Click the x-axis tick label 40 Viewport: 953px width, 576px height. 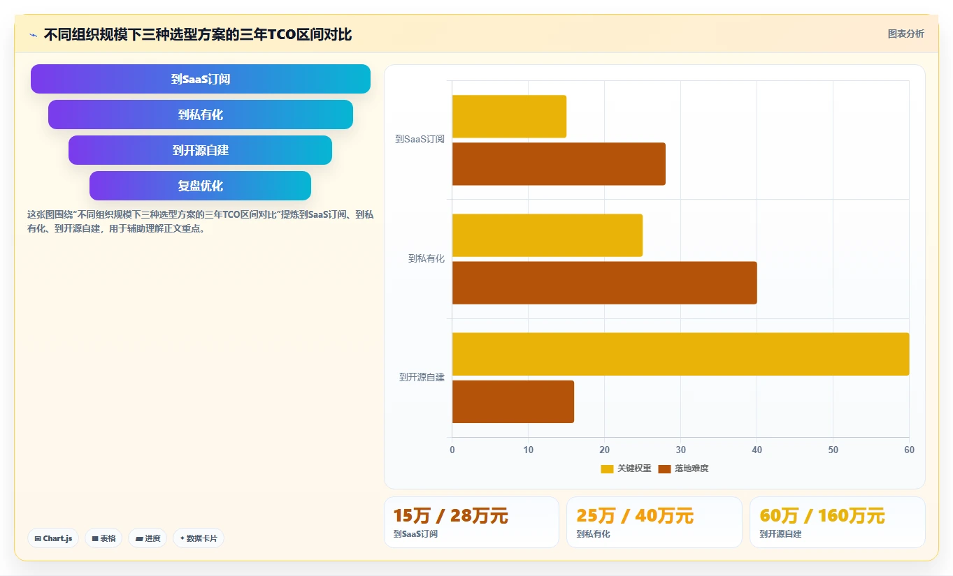pos(757,450)
